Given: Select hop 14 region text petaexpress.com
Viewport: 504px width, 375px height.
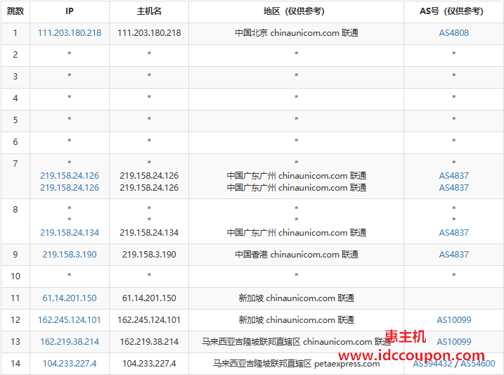Looking at the screenshot, I should coord(347,364).
